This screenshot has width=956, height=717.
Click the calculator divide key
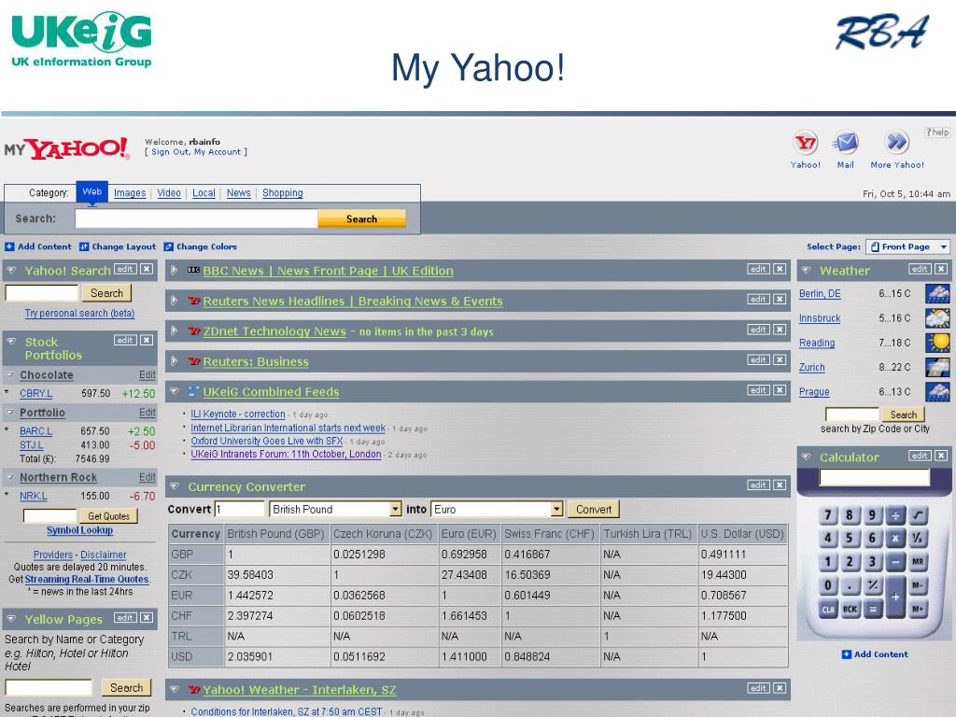tap(895, 515)
